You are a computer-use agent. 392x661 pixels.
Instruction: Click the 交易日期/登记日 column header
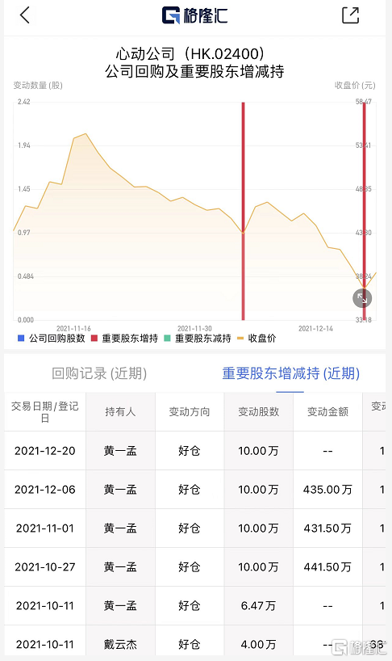coord(45,412)
